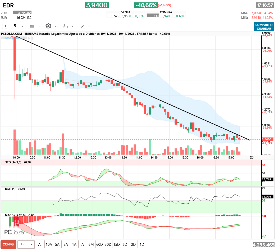Open chart settings gear icon
278x250 pixels.
[48, 26]
